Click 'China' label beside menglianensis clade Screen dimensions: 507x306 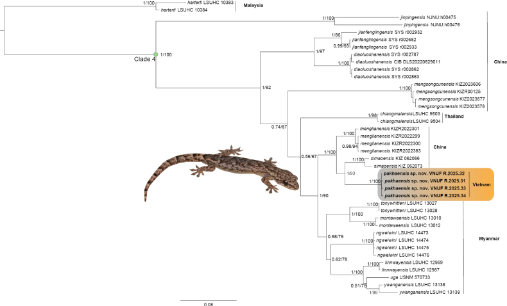[x=440, y=147]
